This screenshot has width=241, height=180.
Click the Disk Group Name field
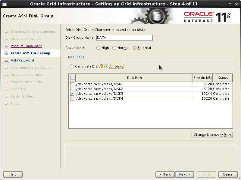pyautogui.click(x=124, y=38)
